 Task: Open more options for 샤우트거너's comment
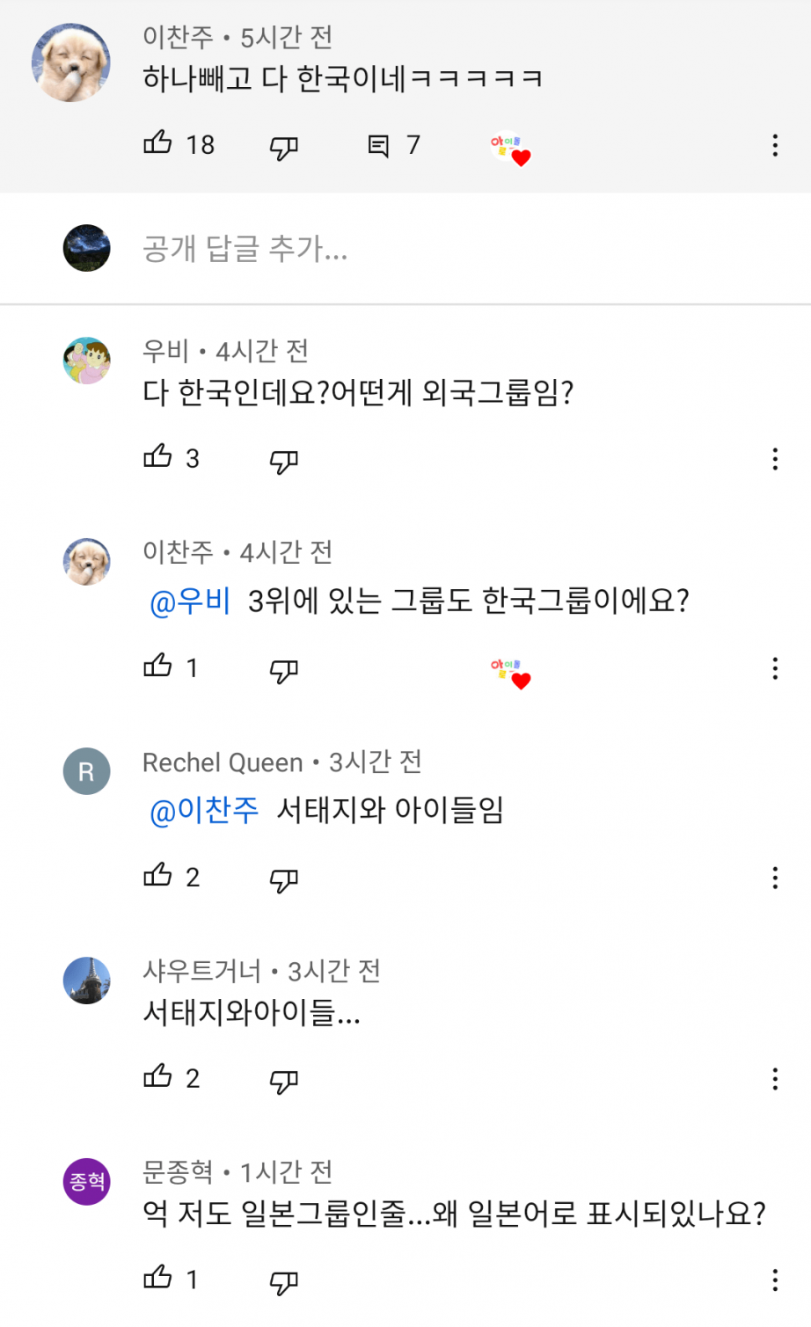point(775,1079)
